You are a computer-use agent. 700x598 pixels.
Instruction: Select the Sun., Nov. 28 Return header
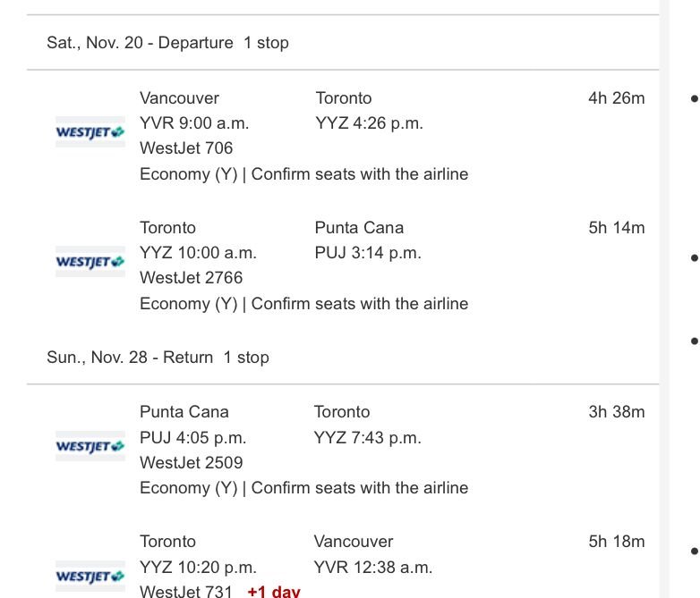pos(158,358)
